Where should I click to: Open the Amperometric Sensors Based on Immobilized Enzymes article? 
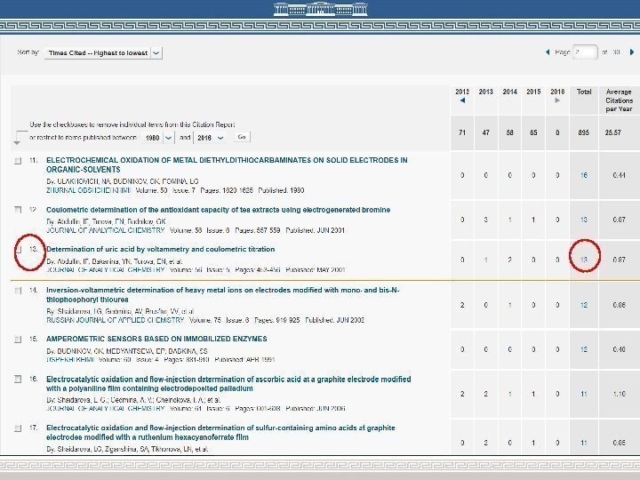pyautogui.click(x=156, y=339)
